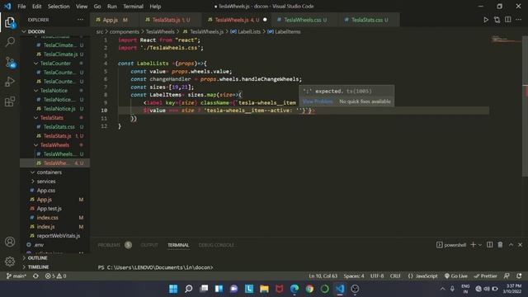Screen dimensions: 528x297
Task: Click the editor vertical scrollbar
Action: pos(525,106)
